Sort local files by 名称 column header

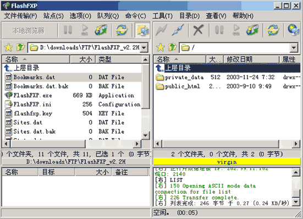(36, 59)
